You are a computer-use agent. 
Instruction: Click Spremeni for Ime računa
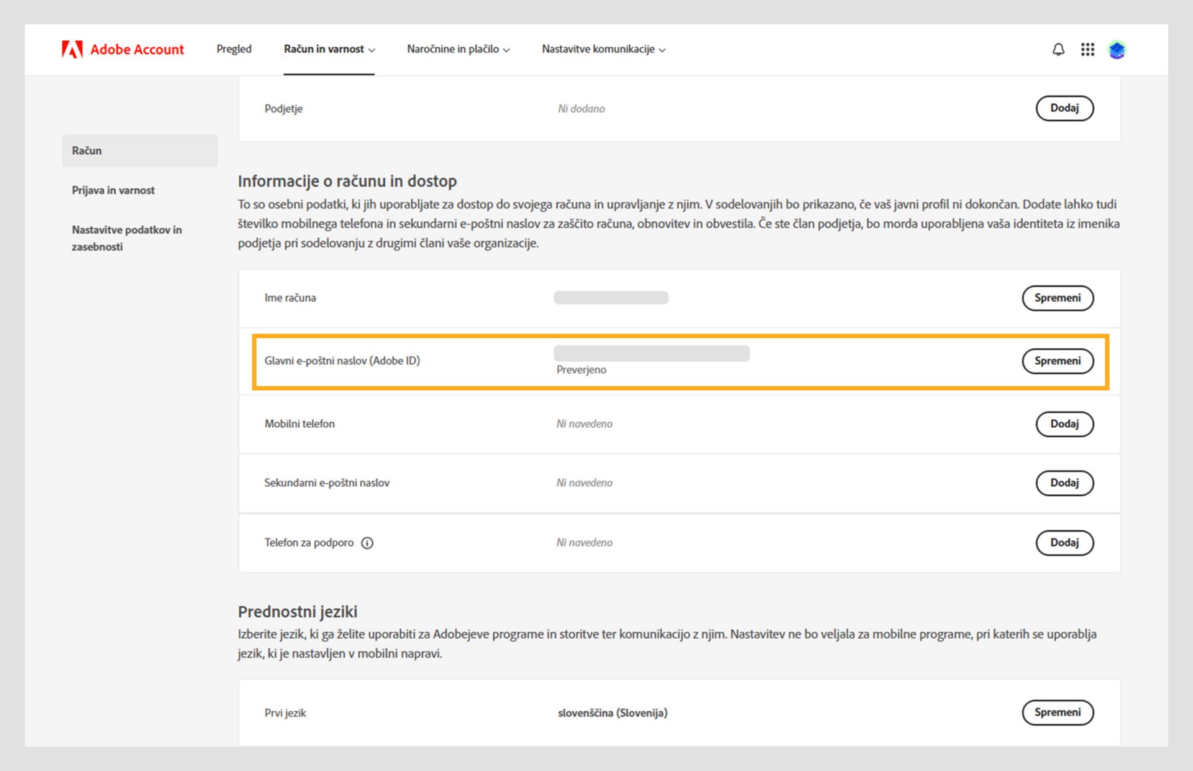pyautogui.click(x=1057, y=298)
